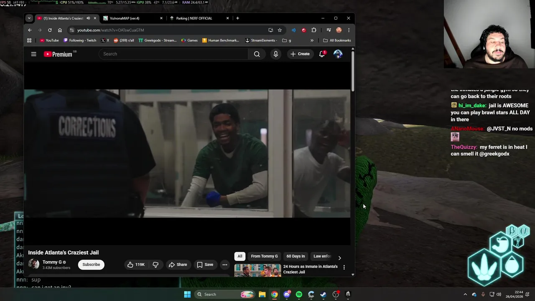Click the YouTube Premium logo
The height and width of the screenshot is (301, 535).
pyautogui.click(x=58, y=54)
